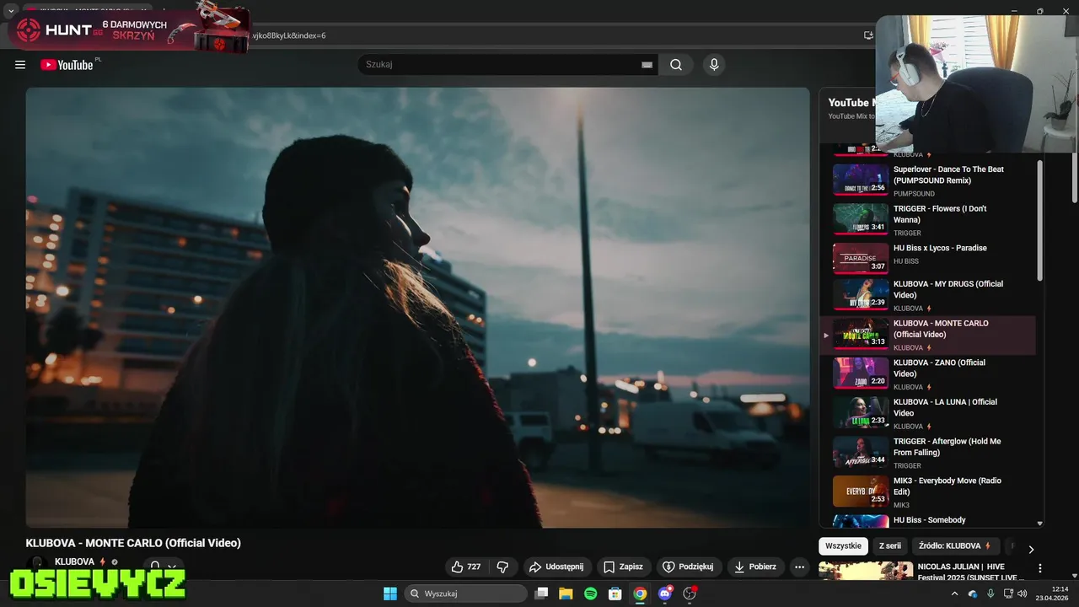The image size is (1079, 607).
Task: Open the ZANO thumbnail with 2:20 duration
Action: coord(861,373)
